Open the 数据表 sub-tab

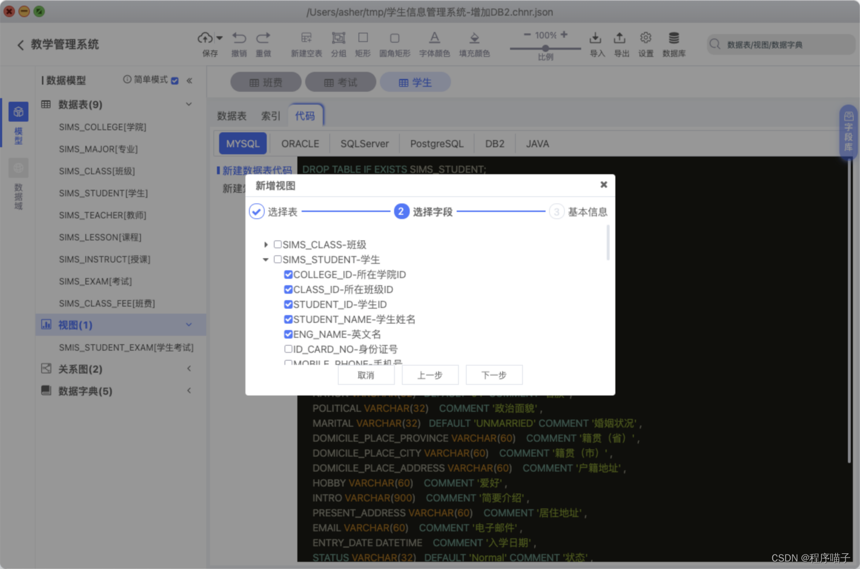click(232, 116)
